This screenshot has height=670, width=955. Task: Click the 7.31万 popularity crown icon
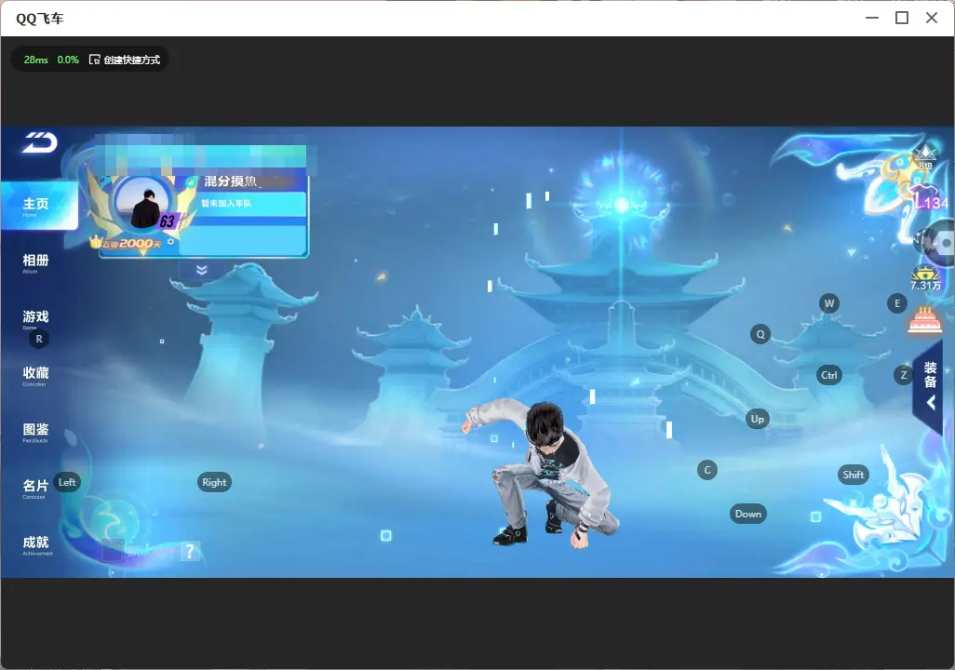pyautogui.click(x=925, y=278)
